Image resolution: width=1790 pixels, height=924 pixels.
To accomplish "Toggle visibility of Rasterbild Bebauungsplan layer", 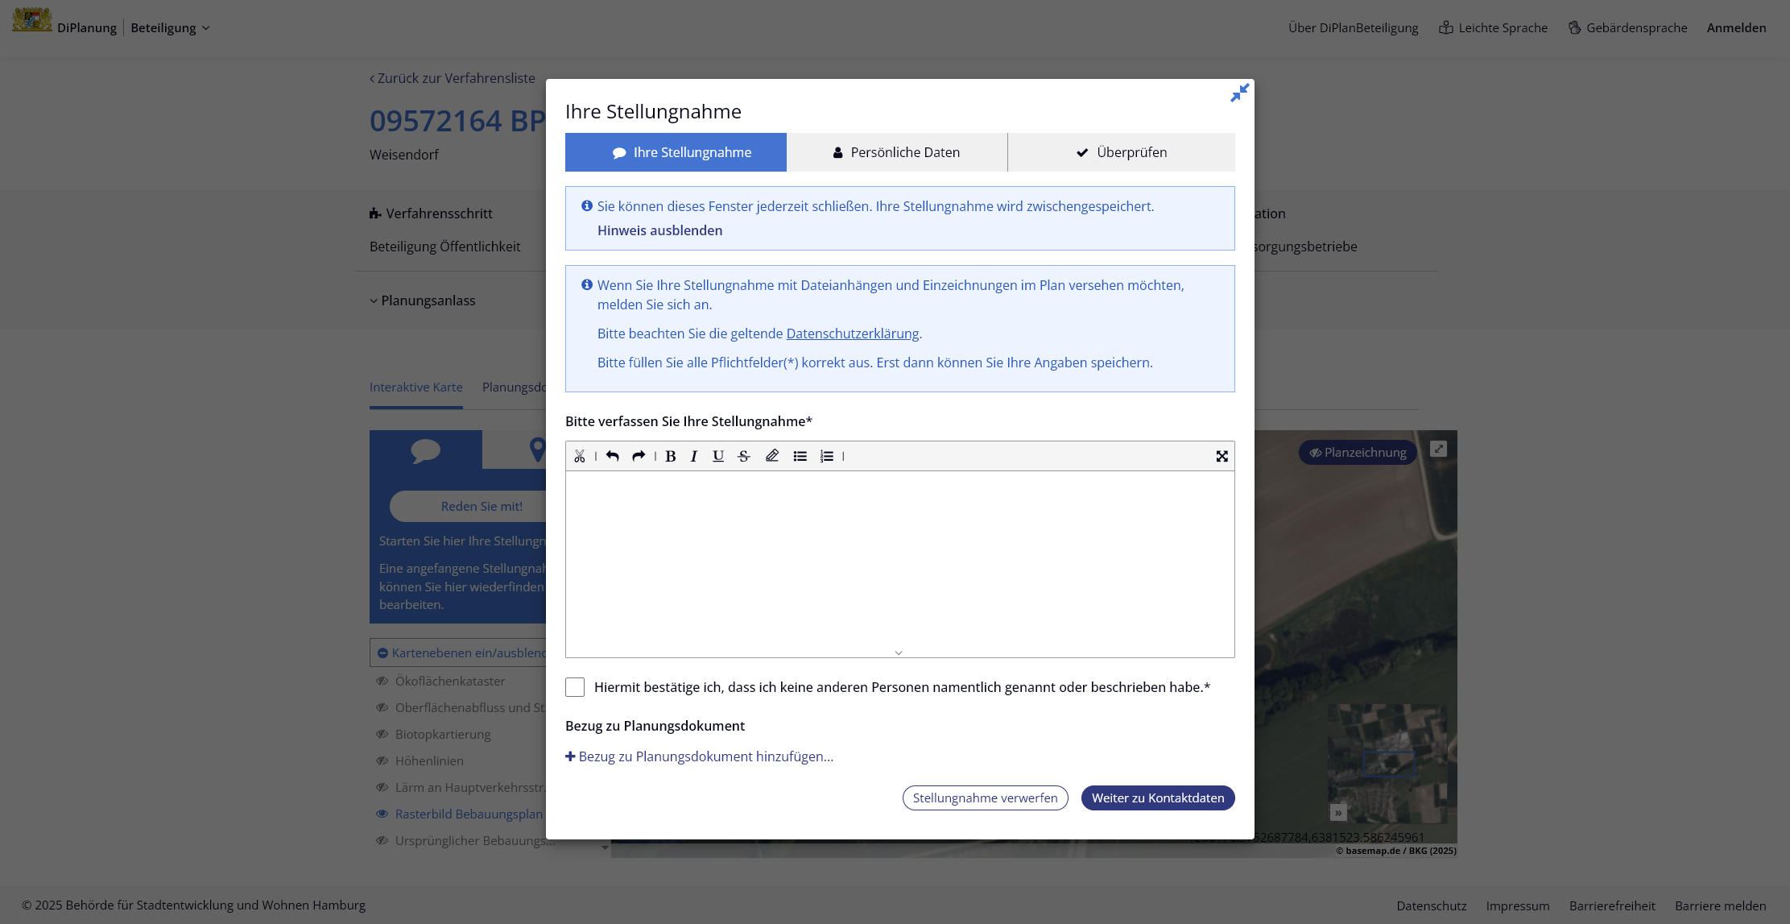I will click(382, 814).
